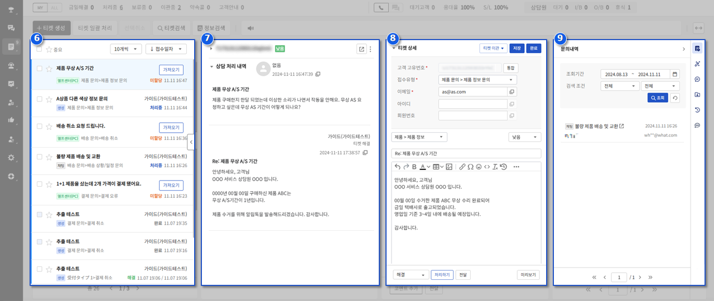Image resolution: width=714 pixels, height=301 pixels.
Task: Click the text color swatch in editor toolbar
Action: coord(423,167)
